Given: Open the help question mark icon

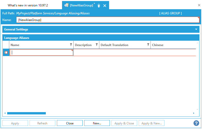Looking at the screenshot, I should click(x=196, y=123).
